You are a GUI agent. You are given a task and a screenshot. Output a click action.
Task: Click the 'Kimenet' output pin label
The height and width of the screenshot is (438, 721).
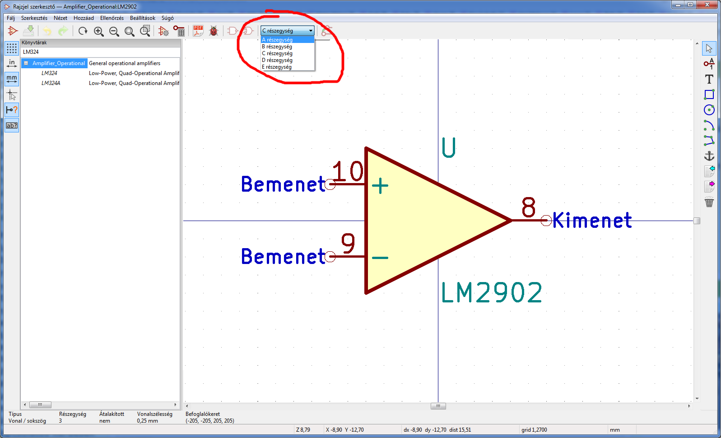point(592,220)
